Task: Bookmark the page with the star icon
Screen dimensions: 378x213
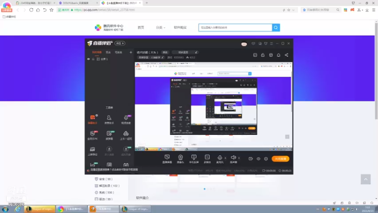Action: click(x=52, y=10)
